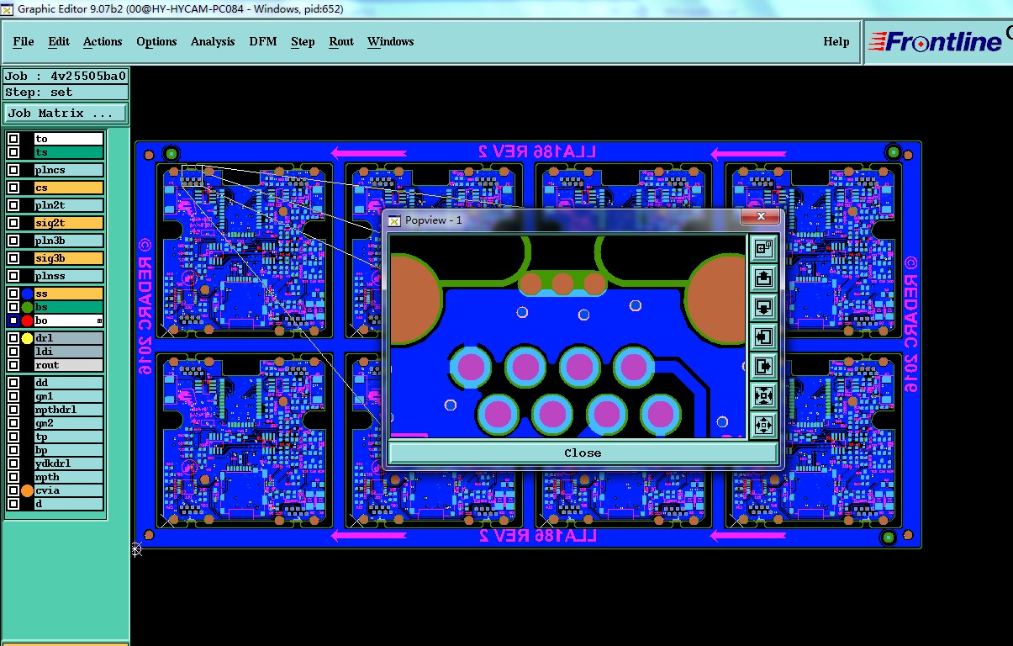Pan the Popview right with the right-arrow icon

[763, 366]
